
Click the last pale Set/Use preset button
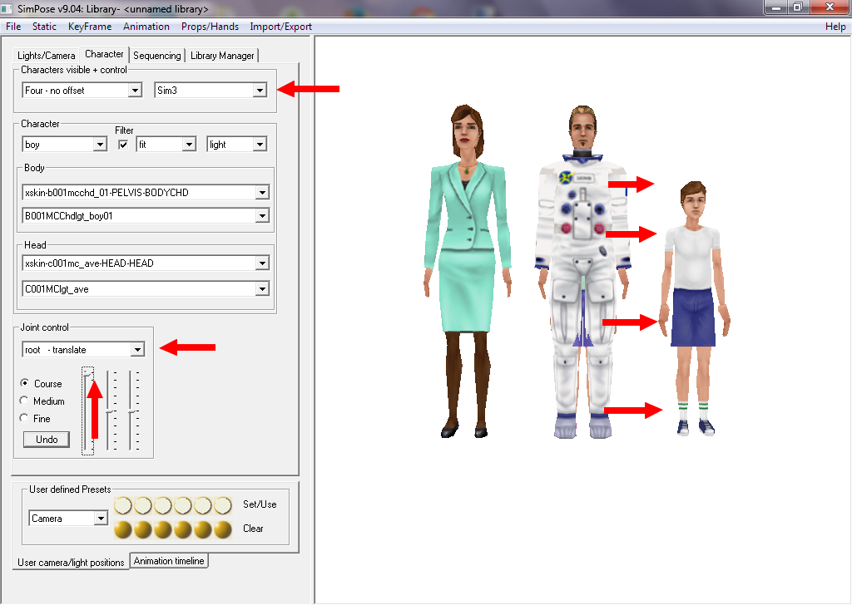pyautogui.click(x=222, y=505)
